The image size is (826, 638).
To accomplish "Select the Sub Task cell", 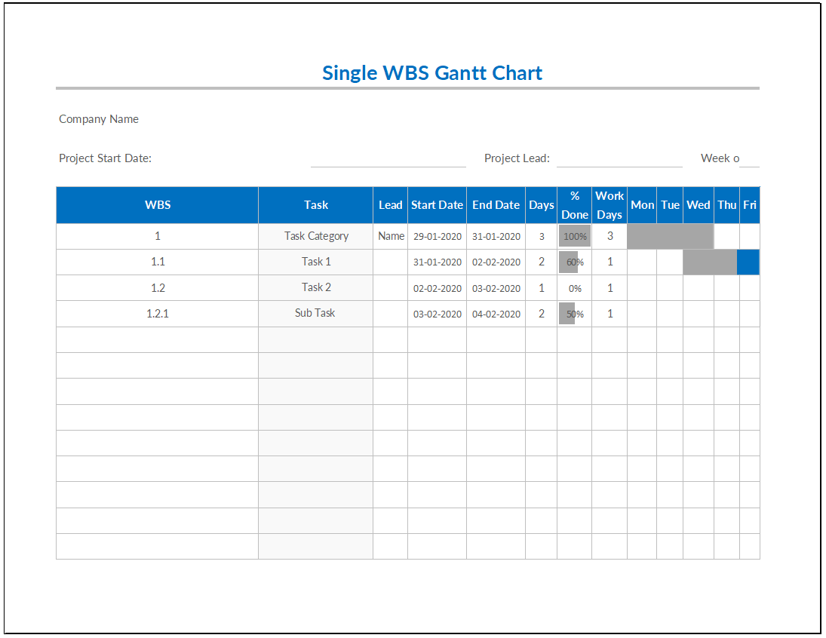I will tap(315, 314).
